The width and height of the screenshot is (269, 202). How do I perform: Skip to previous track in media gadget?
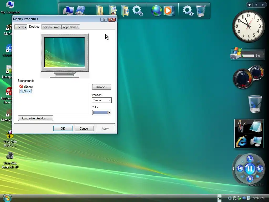coord(240,169)
